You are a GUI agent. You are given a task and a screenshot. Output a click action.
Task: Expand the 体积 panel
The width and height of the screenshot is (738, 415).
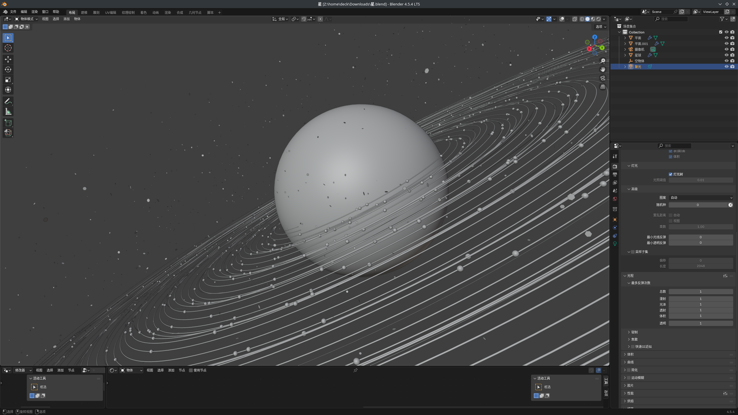tap(630, 354)
